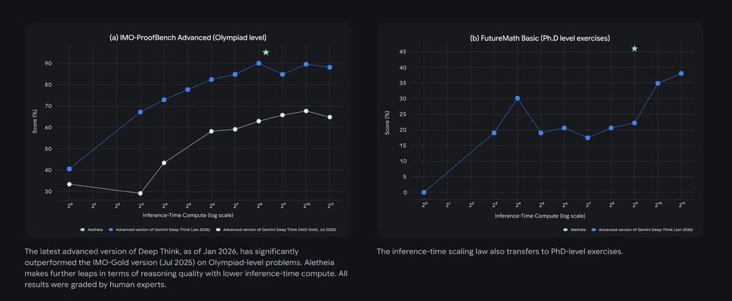Screen dimensions: 732x301
Task: Select the white data point at 2³ in the left chart
Action: (140, 193)
